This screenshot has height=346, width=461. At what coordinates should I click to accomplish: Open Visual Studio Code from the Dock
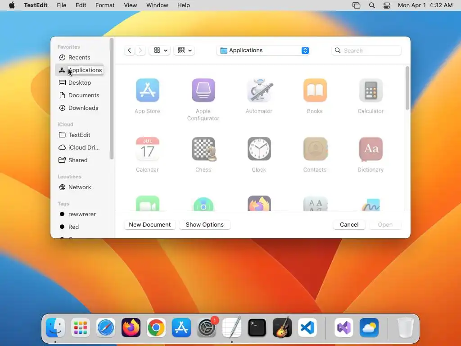(307, 328)
